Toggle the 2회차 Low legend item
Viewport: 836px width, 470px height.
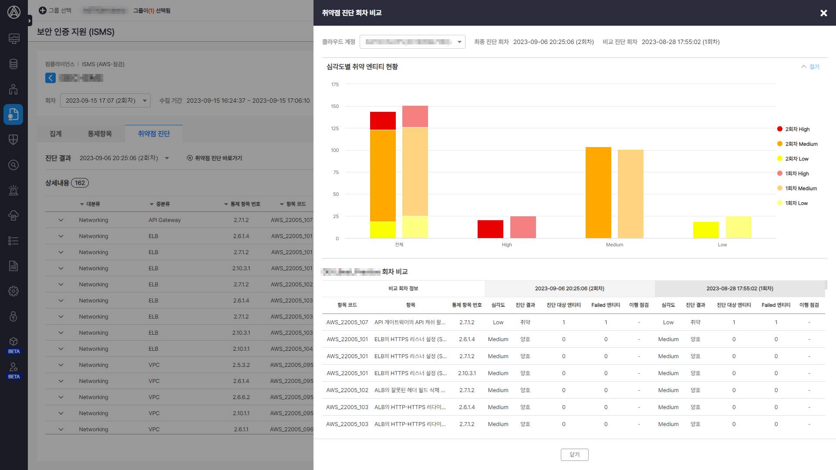click(x=792, y=159)
